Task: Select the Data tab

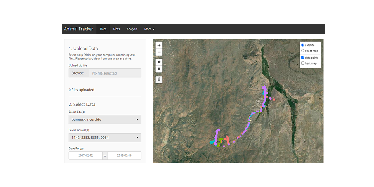Action: click(103, 29)
